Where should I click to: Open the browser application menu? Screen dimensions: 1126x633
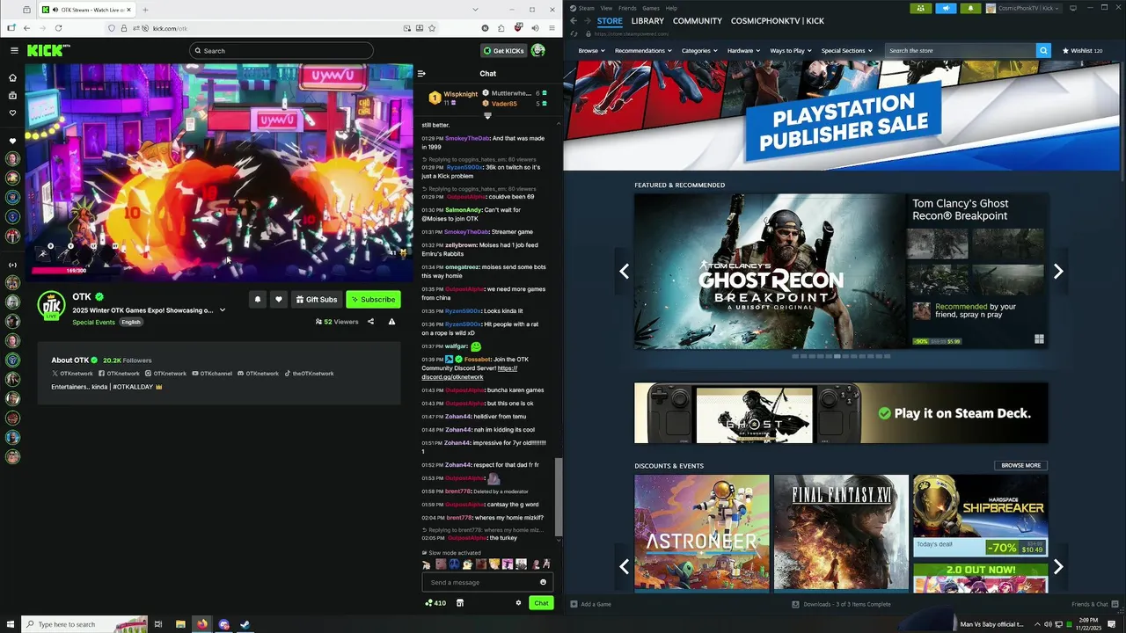coord(552,28)
